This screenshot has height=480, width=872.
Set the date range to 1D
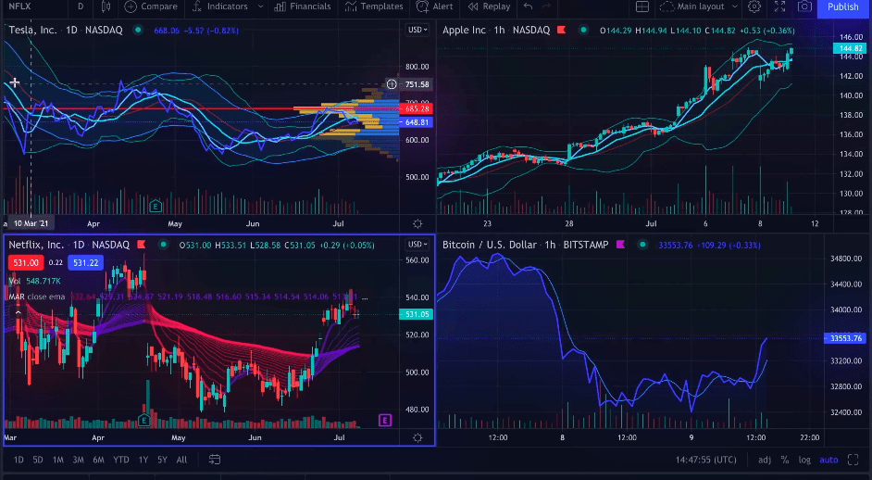(x=19, y=460)
